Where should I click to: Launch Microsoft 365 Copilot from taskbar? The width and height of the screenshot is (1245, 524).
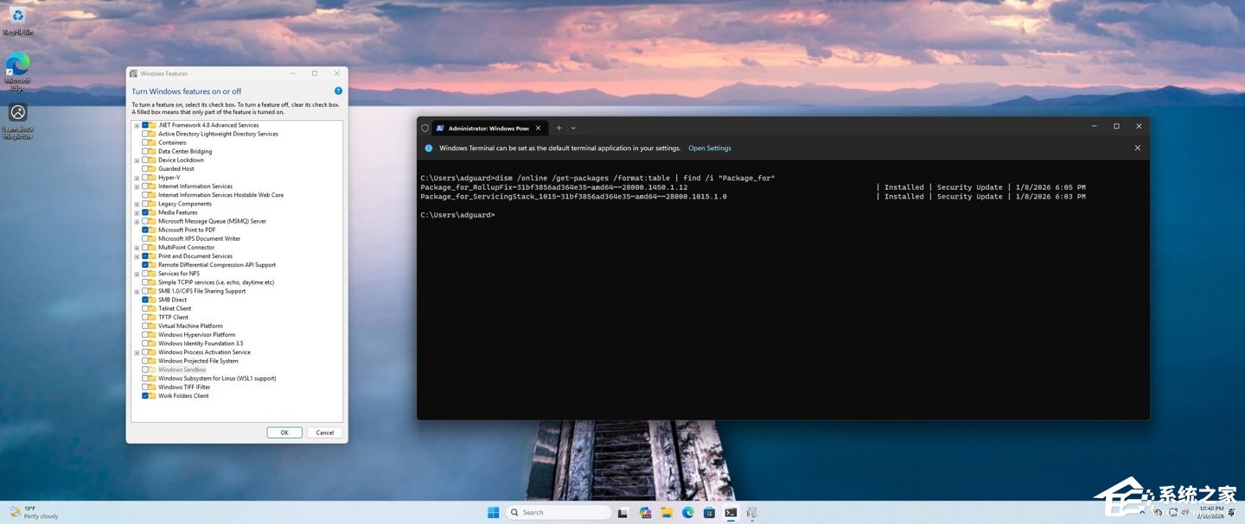coord(645,512)
